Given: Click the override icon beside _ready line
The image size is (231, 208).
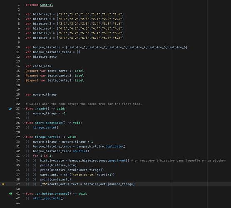Looking at the screenshot, I should click(10, 109).
